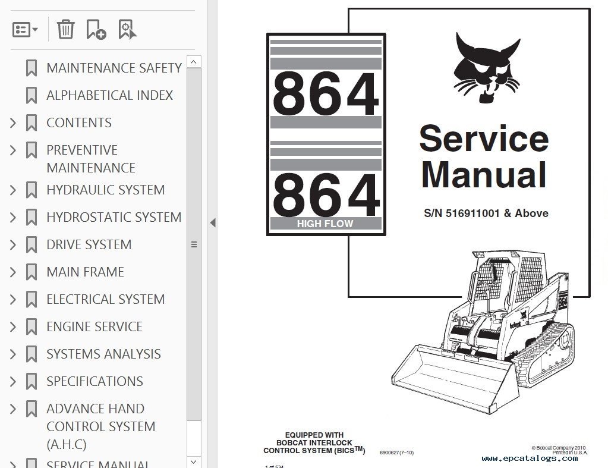Select the DRIVE SYSTEM bookmark
Image resolution: width=608 pixels, height=468 pixels.
89,245
